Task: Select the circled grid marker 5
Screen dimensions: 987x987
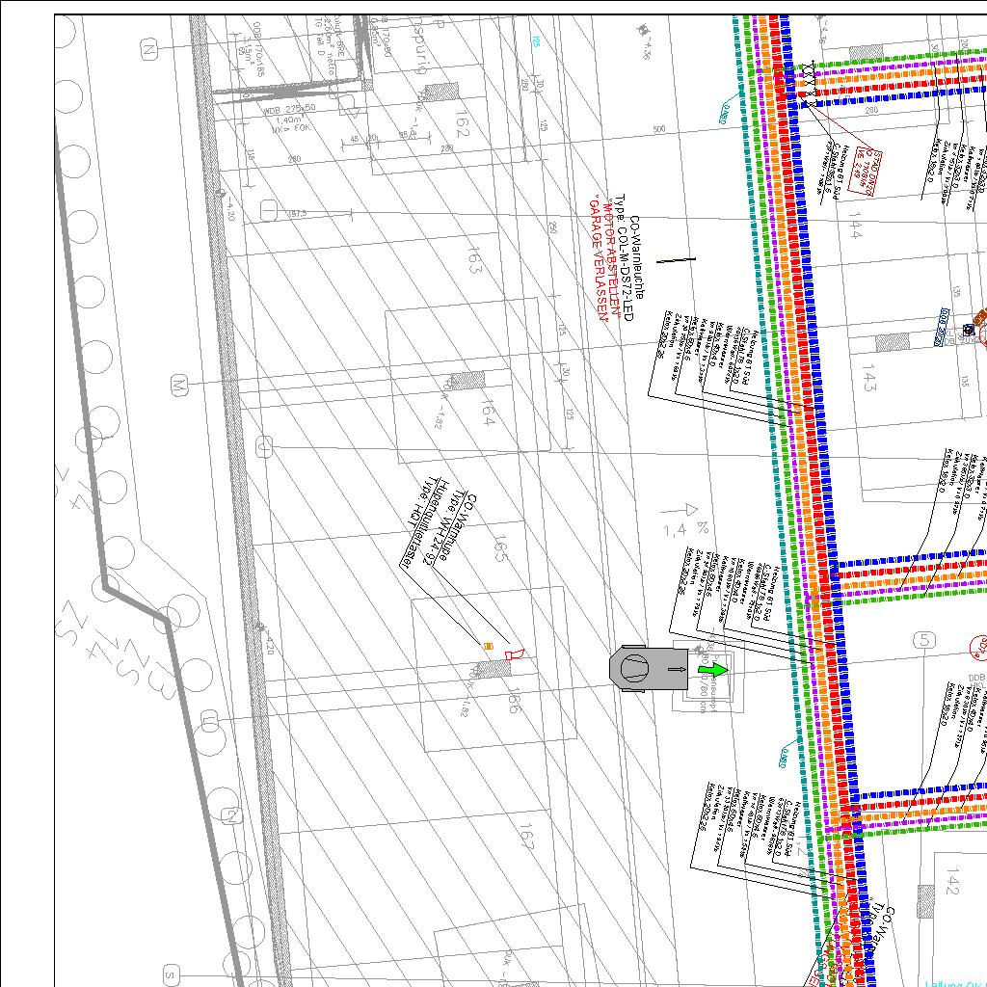Action: pos(924,640)
